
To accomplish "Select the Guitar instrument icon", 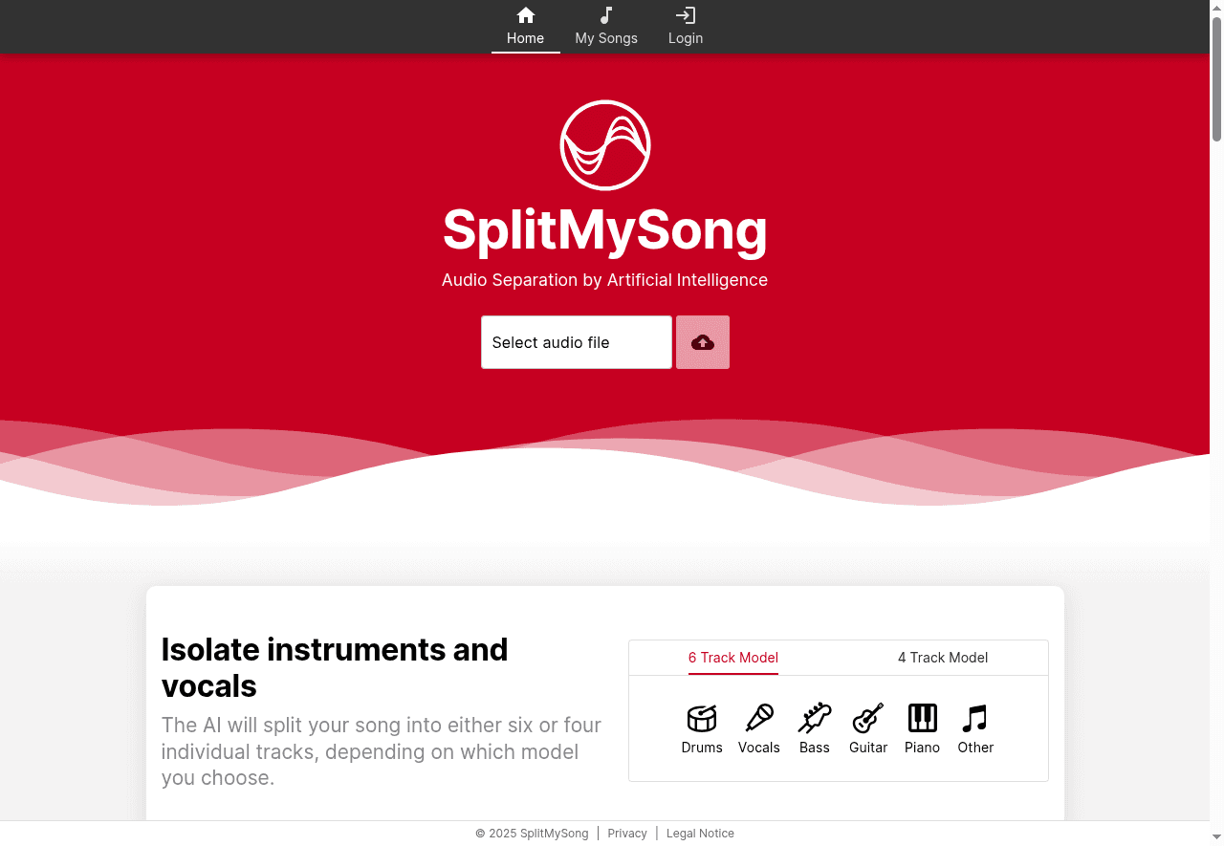I will tap(867, 720).
